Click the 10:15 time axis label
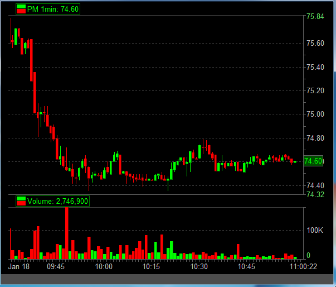 pyautogui.click(x=151, y=266)
